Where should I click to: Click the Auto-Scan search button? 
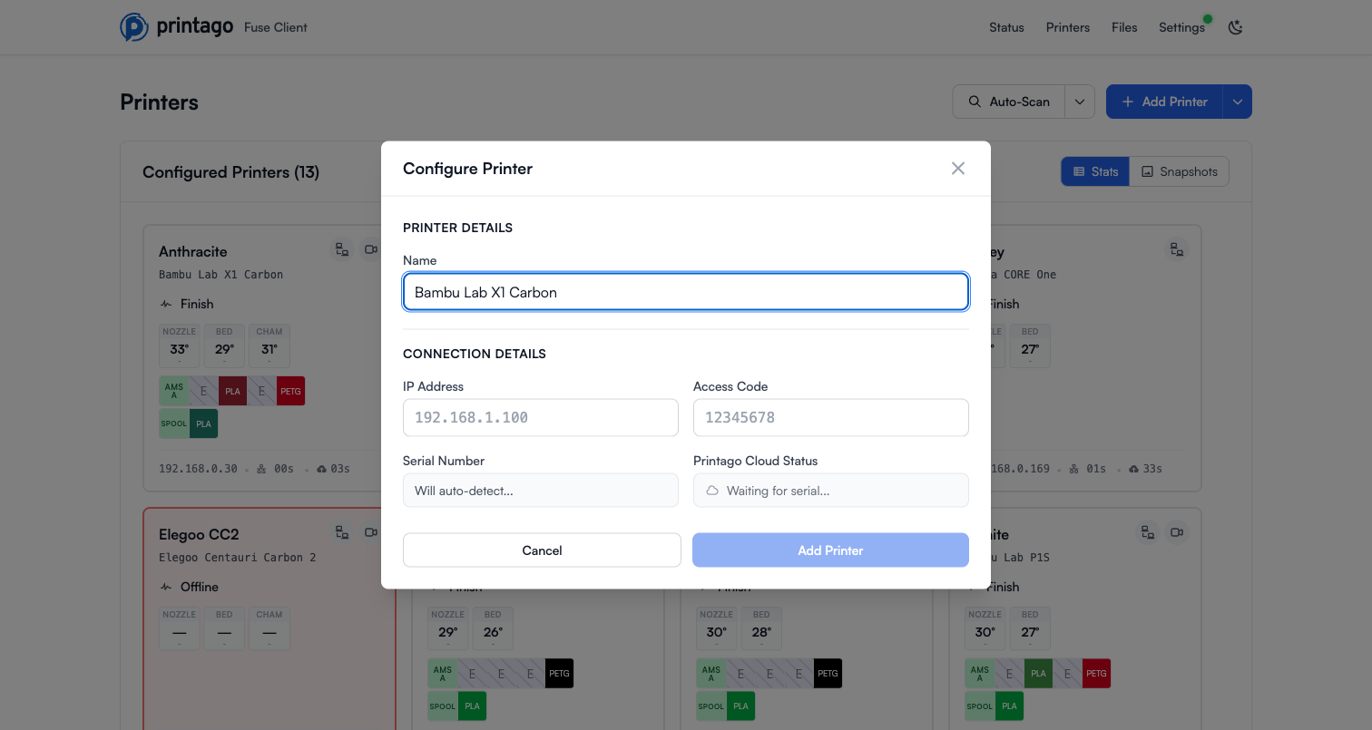click(x=1008, y=102)
